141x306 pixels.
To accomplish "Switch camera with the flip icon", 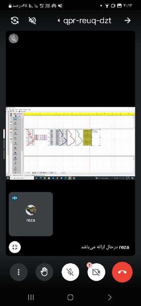I will pos(15,20).
